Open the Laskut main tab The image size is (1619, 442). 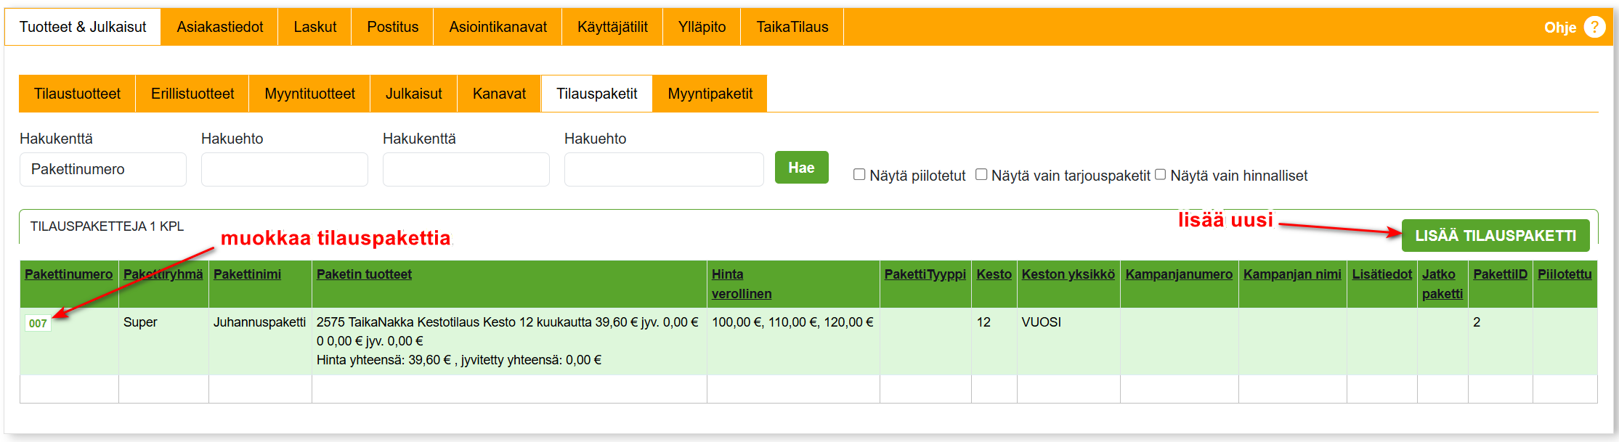(x=315, y=28)
